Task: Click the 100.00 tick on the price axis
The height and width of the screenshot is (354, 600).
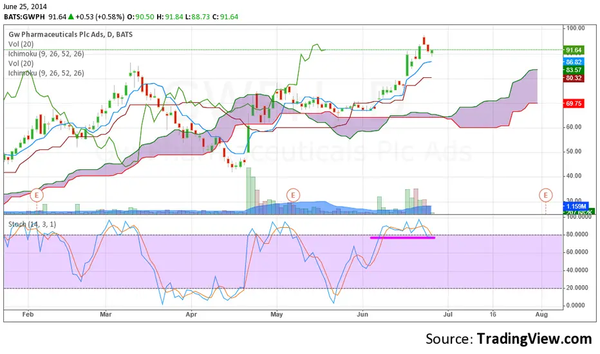Action: tap(576, 28)
